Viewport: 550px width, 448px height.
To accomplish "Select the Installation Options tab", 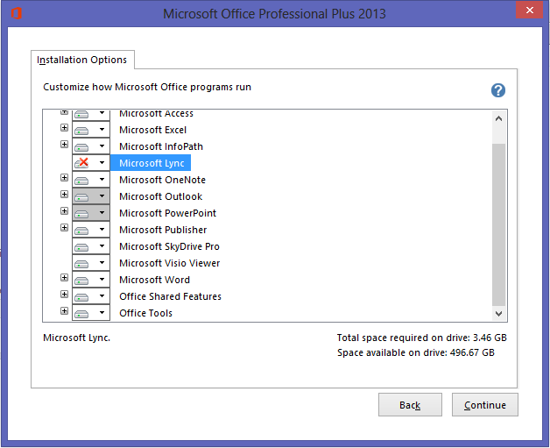I will click(82, 60).
